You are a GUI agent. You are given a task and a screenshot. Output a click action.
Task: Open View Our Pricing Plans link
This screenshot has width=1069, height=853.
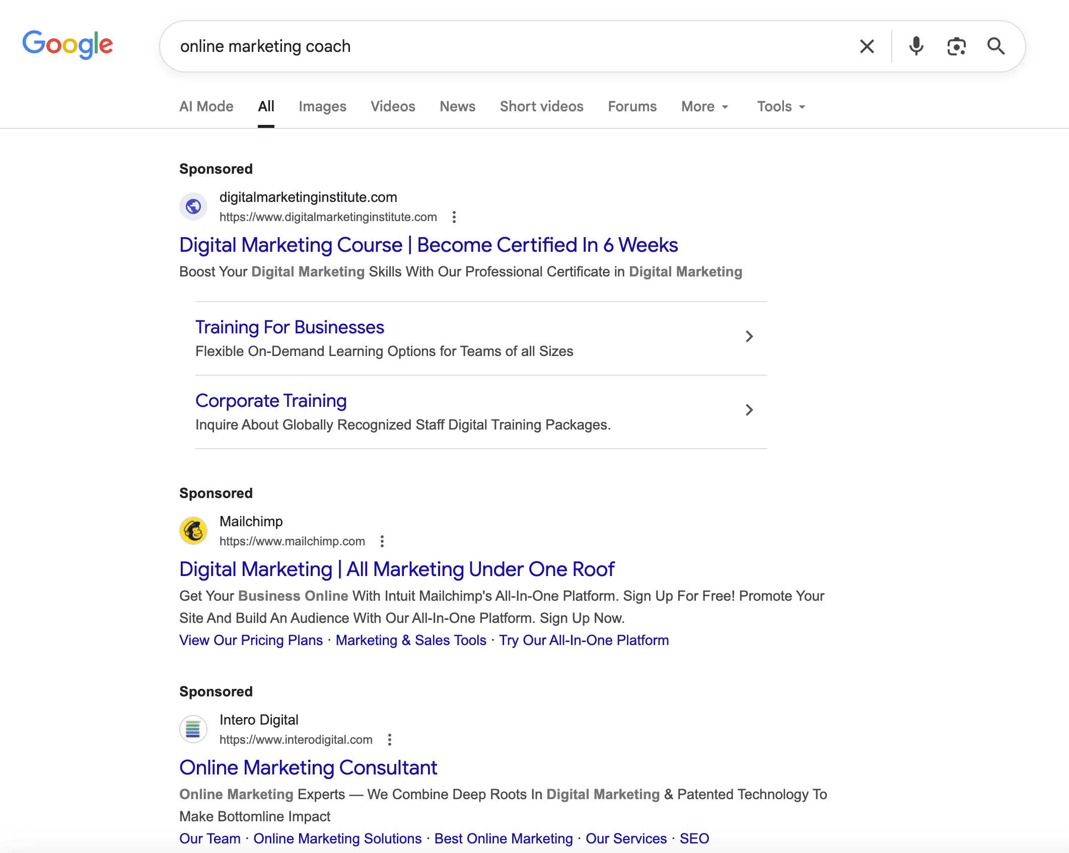pos(251,640)
